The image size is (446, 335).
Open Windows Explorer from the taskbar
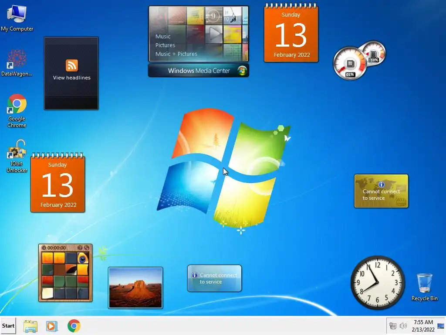[30, 326]
